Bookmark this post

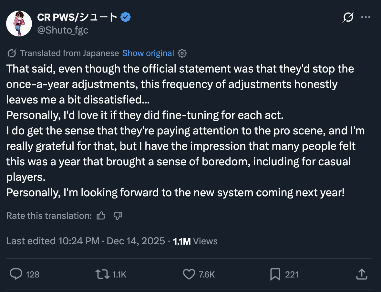point(275,274)
